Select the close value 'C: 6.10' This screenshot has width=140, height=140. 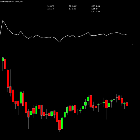click(x=50, y=9)
